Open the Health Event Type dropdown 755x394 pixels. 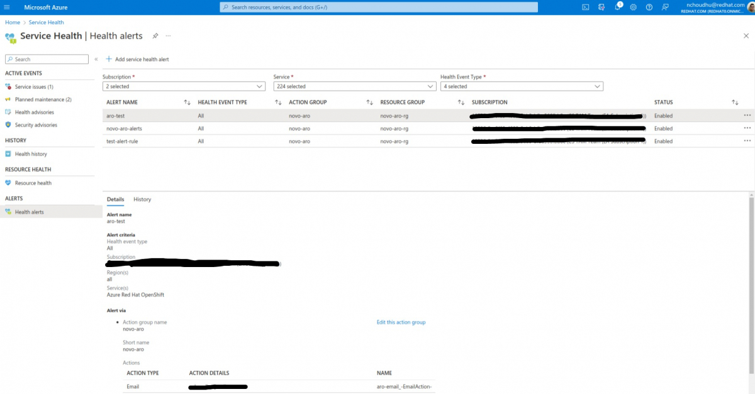[x=521, y=86]
